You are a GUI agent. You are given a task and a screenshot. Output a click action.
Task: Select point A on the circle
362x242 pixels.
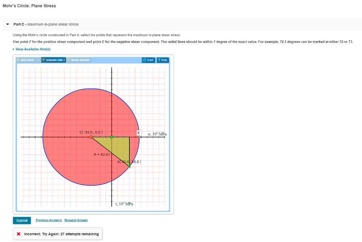pyautogui.click(x=129, y=165)
